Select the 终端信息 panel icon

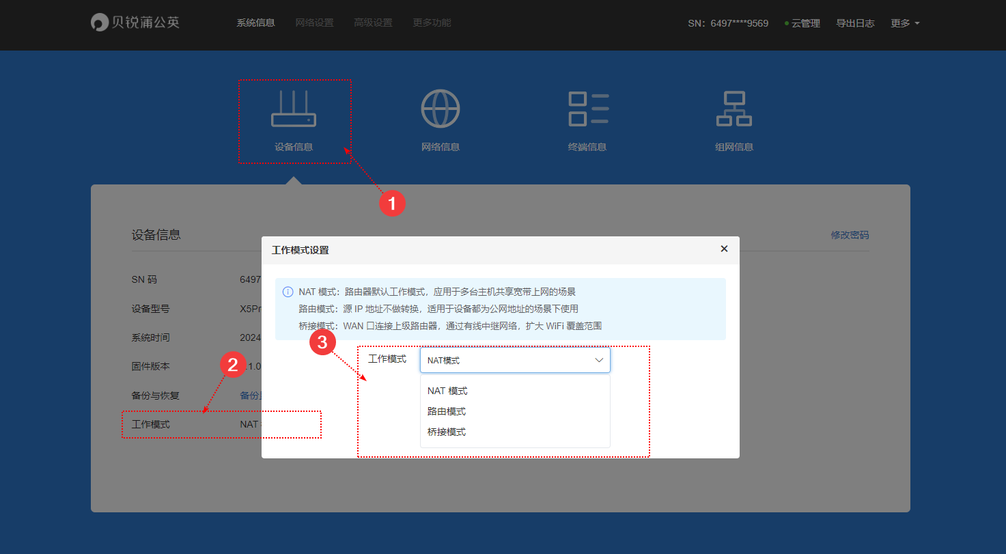tap(587, 109)
